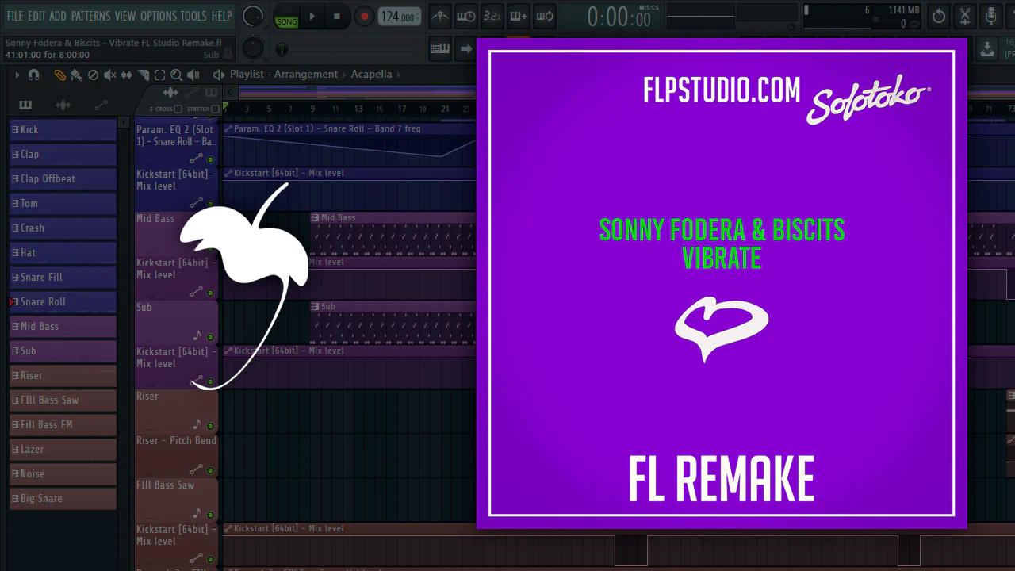The height and width of the screenshot is (571, 1015).
Task: Click the master pitch knob
Action: (253, 48)
